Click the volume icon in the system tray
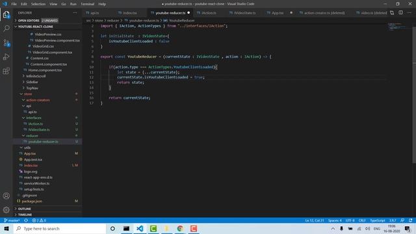 (x=367, y=228)
